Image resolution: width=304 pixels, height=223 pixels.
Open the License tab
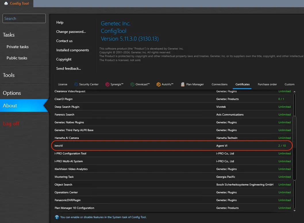[x=63, y=84]
